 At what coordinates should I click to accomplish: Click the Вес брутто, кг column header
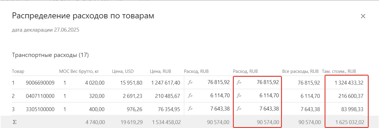pyautogui.click(x=85, y=71)
